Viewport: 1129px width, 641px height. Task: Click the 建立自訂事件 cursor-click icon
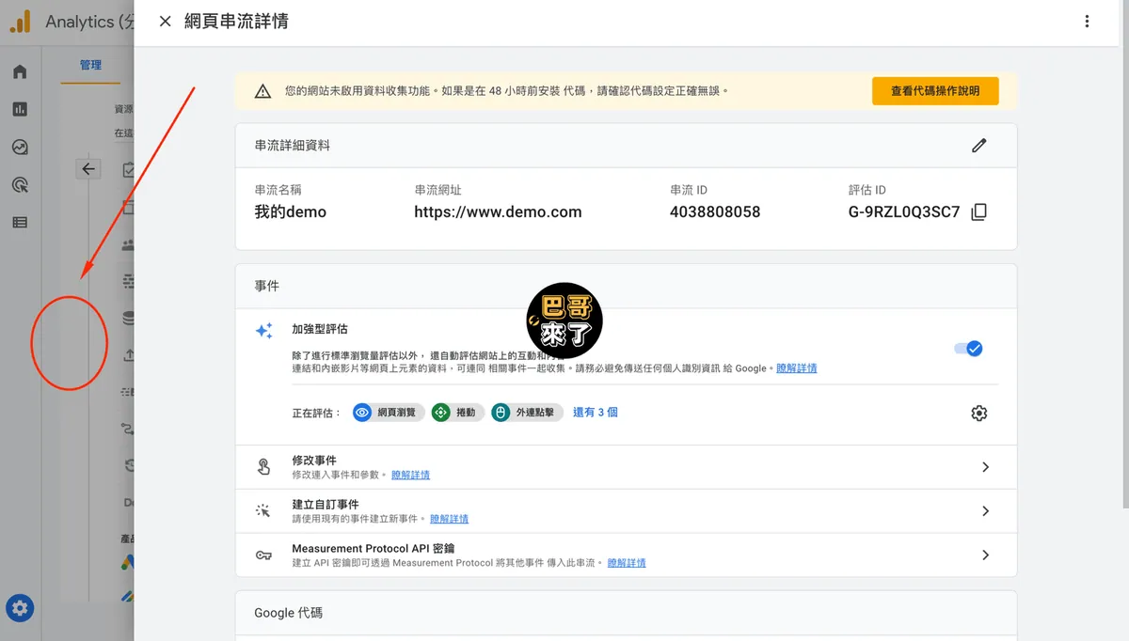pos(263,510)
